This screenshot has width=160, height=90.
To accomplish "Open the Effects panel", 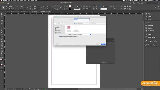I will 150,35.
